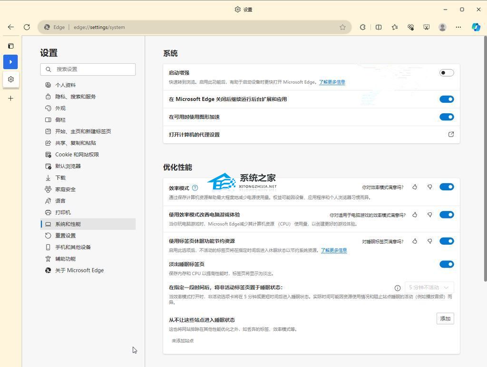Click the 添加 button for never-sleep sites
Viewport: 487px width, 367px height.
pyautogui.click(x=445, y=318)
